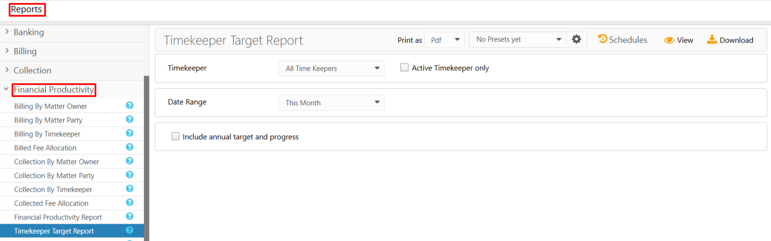This screenshot has height=241, width=771.
Task: Change the This Month date range
Action: coord(331,102)
